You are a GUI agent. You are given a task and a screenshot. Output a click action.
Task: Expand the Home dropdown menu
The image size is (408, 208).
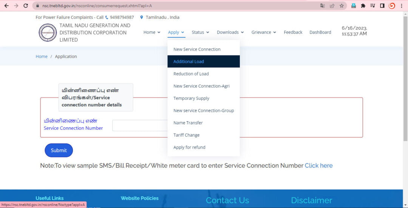point(152,33)
